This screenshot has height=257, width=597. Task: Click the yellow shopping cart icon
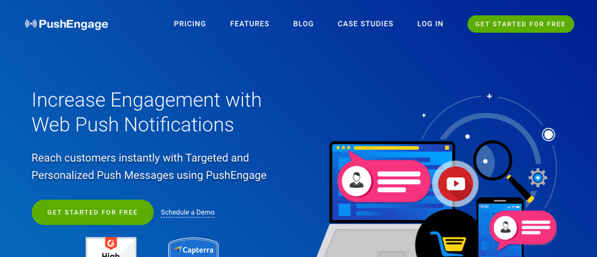[448, 243]
